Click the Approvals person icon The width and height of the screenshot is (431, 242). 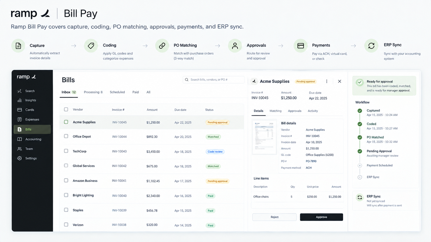point(235,46)
